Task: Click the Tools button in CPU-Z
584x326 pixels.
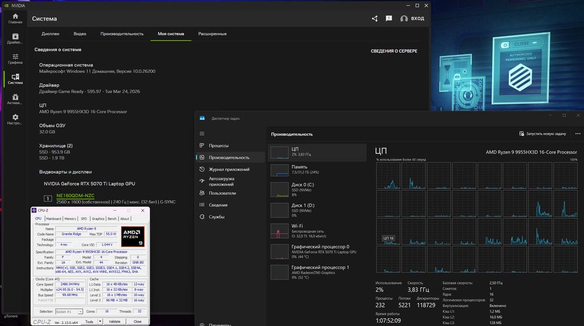Action: tap(89, 321)
